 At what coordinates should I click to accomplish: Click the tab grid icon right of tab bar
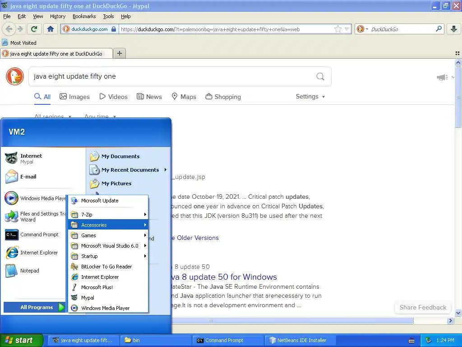[x=457, y=53]
